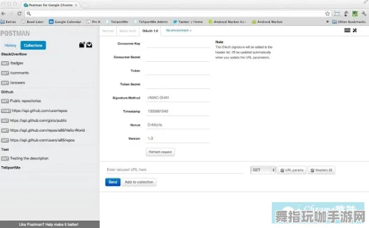Open the users/a85/repos request
This screenshot has width=369, height=228.
[x=42, y=140]
